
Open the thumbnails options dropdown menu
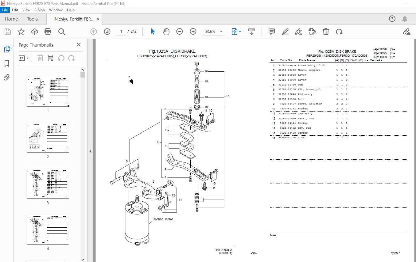(x=24, y=58)
